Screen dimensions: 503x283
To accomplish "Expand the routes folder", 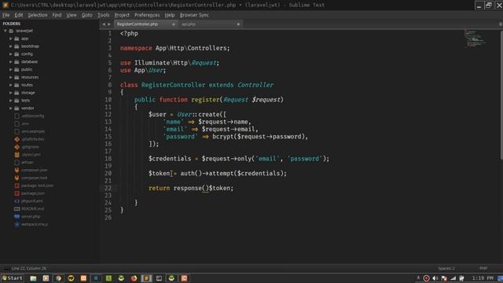I will (x=10, y=85).
